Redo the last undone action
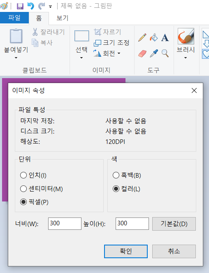 click(x=42, y=6)
